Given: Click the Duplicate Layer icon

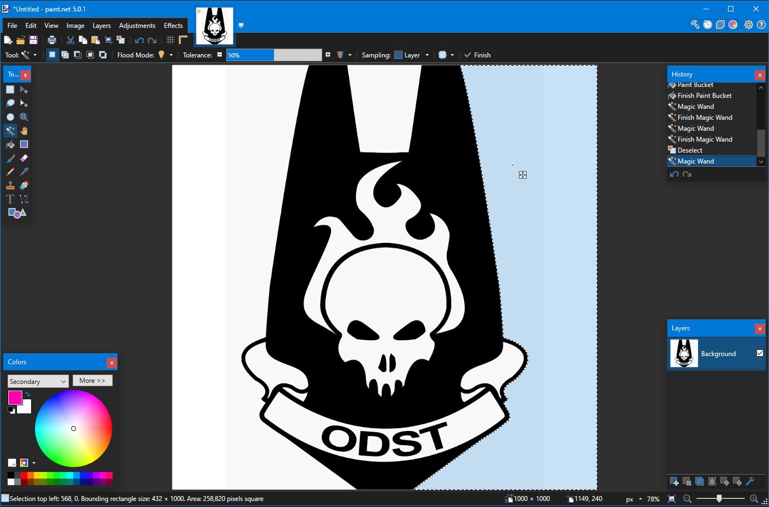Looking at the screenshot, I should point(700,481).
